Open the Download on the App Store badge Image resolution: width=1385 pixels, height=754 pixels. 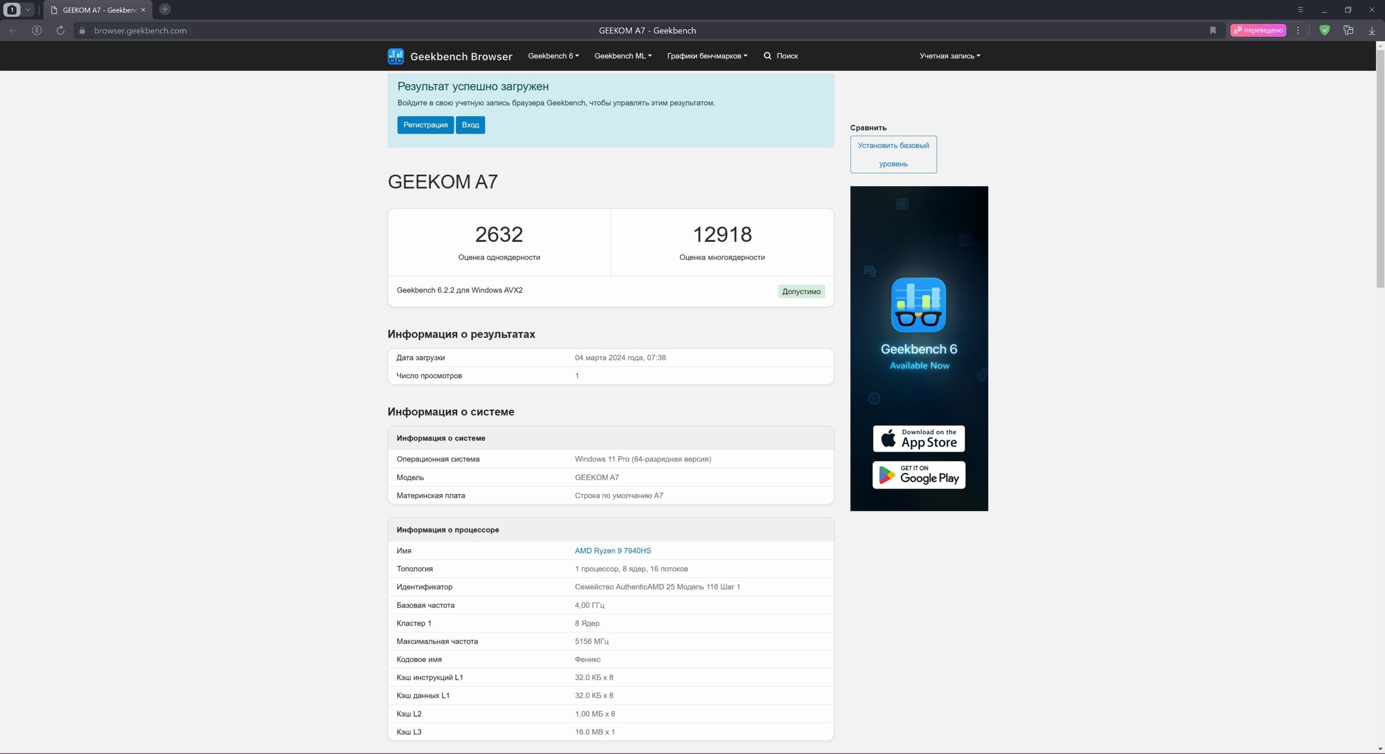click(x=919, y=438)
